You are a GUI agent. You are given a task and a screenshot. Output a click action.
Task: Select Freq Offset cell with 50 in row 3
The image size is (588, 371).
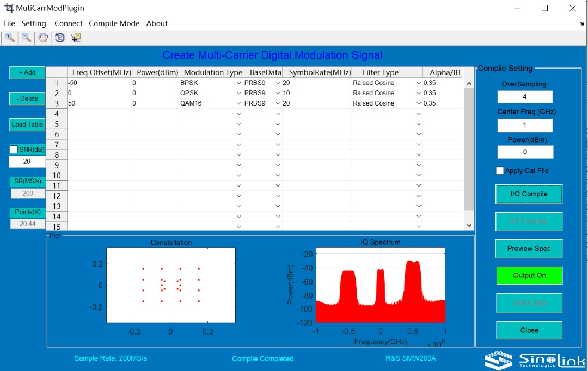pyautogui.click(x=100, y=103)
